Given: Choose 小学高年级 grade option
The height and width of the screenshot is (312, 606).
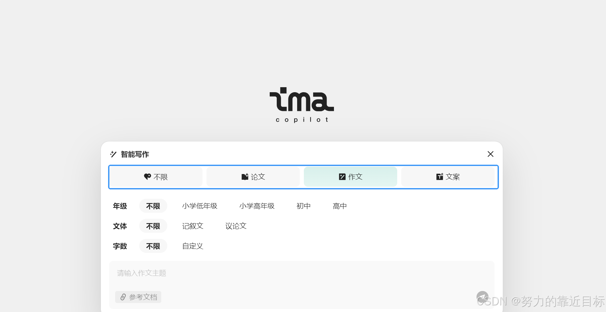Looking at the screenshot, I should coord(257,206).
